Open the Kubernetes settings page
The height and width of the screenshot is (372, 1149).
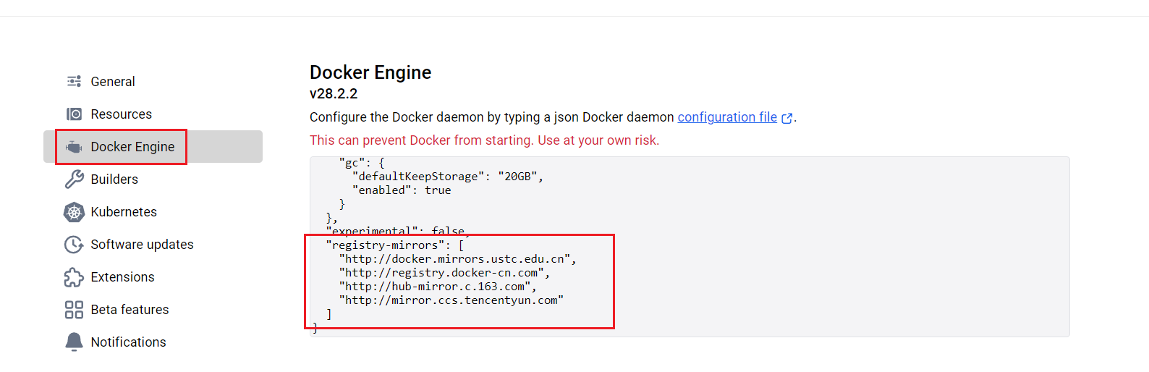click(124, 212)
